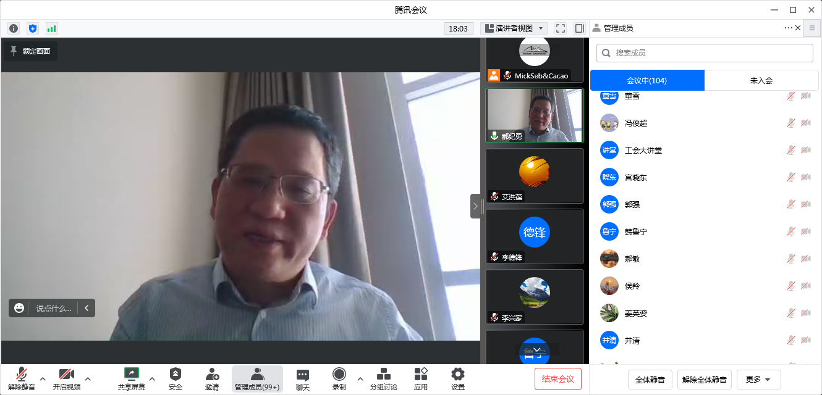Image resolution: width=822 pixels, height=395 pixels.
Task: Open the 演讲者视图 view dropdown
Action: (514, 28)
